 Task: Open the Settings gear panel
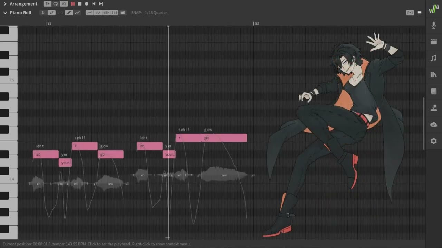[x=434, y=141]
